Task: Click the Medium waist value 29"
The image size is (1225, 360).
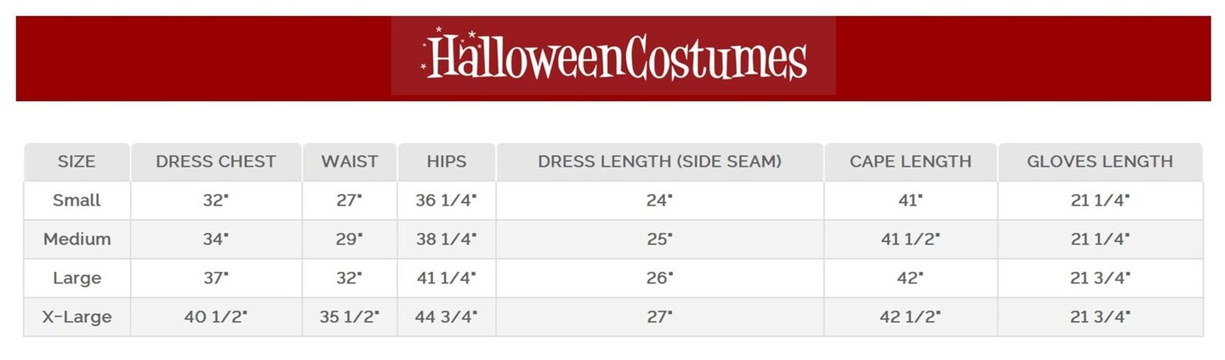Action: 349,239
